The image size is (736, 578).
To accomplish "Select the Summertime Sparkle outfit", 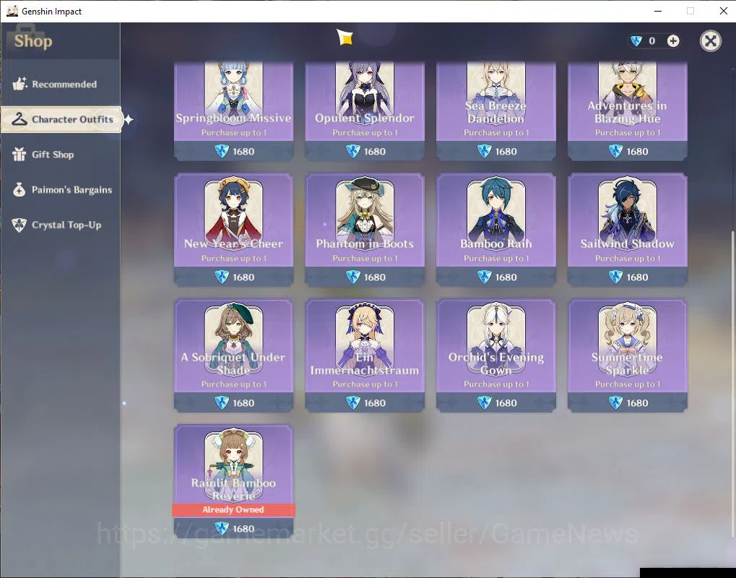I will [628, 355].
